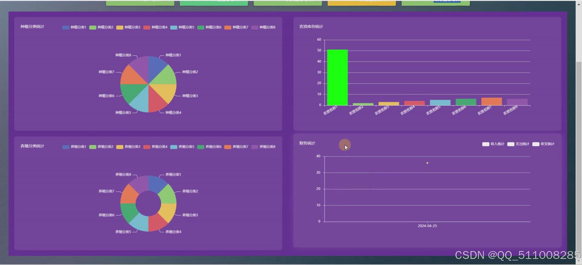Screen dimensions: 582x265
Task: Click the tall bright green 农资名称1 bar
Action: point(337,77)
